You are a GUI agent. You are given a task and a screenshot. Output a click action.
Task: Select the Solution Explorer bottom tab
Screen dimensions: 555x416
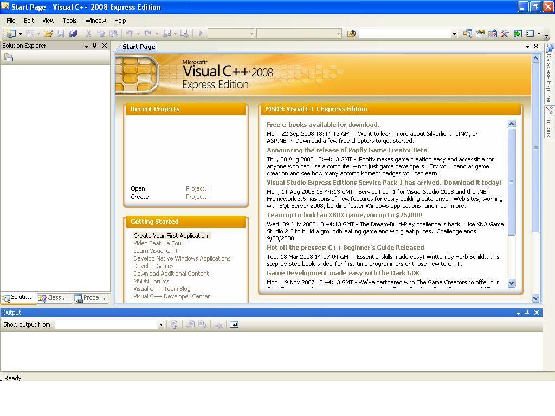pyautogui.click(x=18, y=298)
